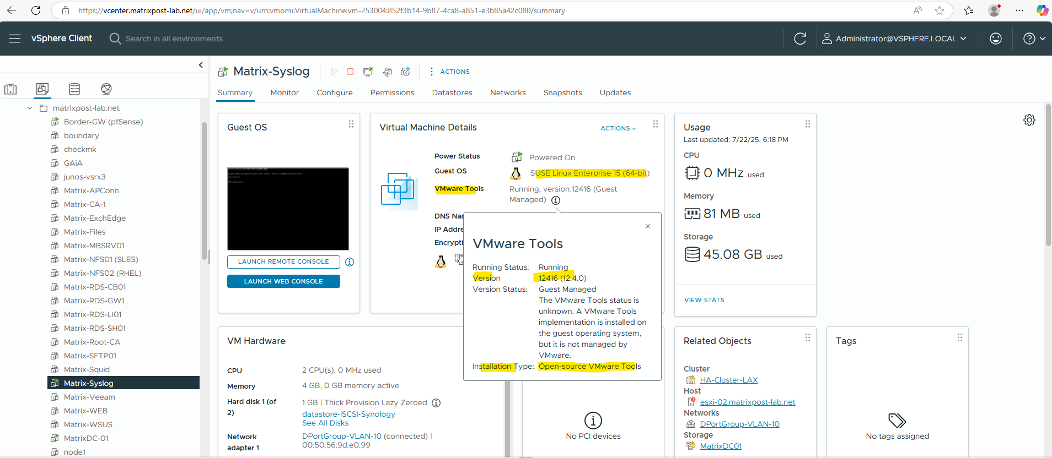Edit VM settings toolbar icon

[388, 72]
